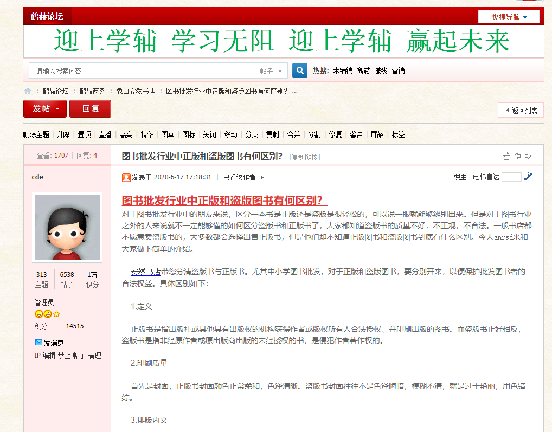The image size is (552, 432).
Task: Click the print icon for this thread
Action: [506, 156]
